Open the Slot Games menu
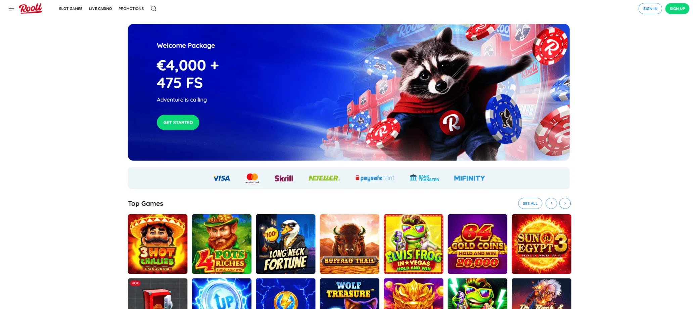 [71, 9]
